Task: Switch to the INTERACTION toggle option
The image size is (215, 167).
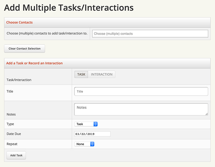Action: (101, 74)
